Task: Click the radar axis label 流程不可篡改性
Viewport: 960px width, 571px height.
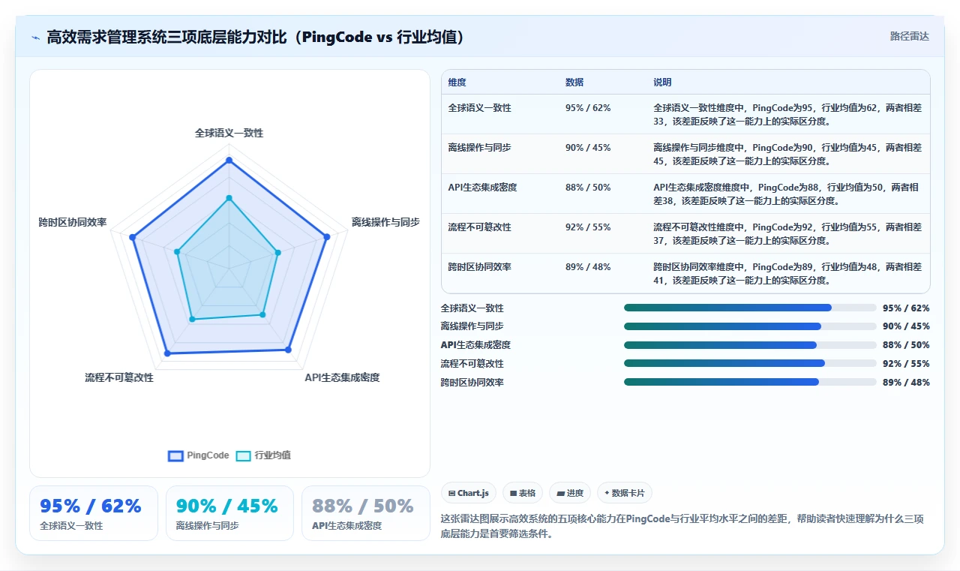Action: click(x=119, y=377)
